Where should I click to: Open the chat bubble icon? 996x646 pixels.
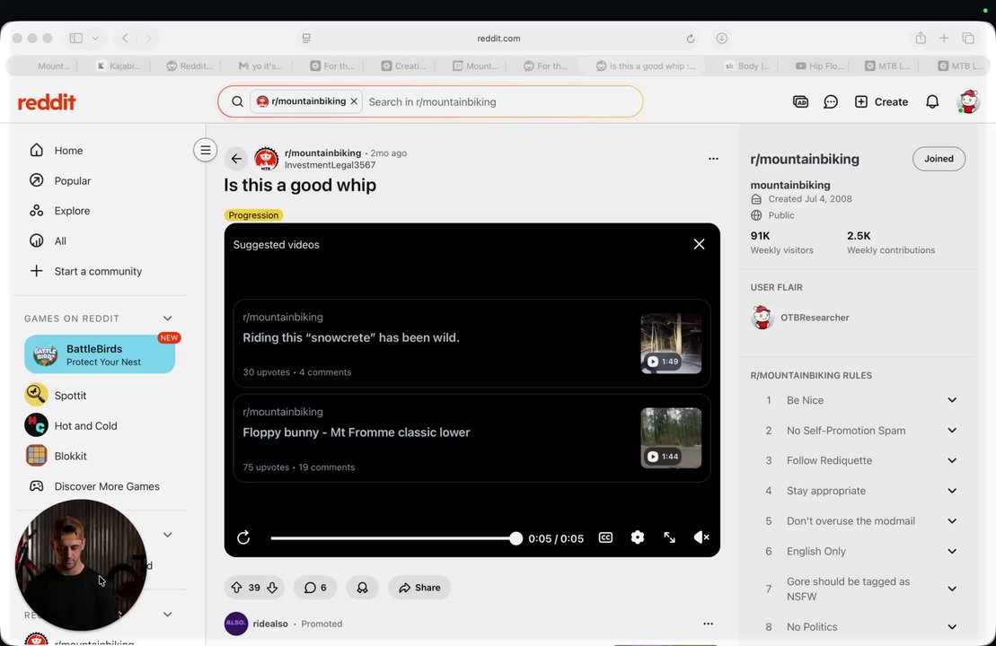click(x=830, y=101)
